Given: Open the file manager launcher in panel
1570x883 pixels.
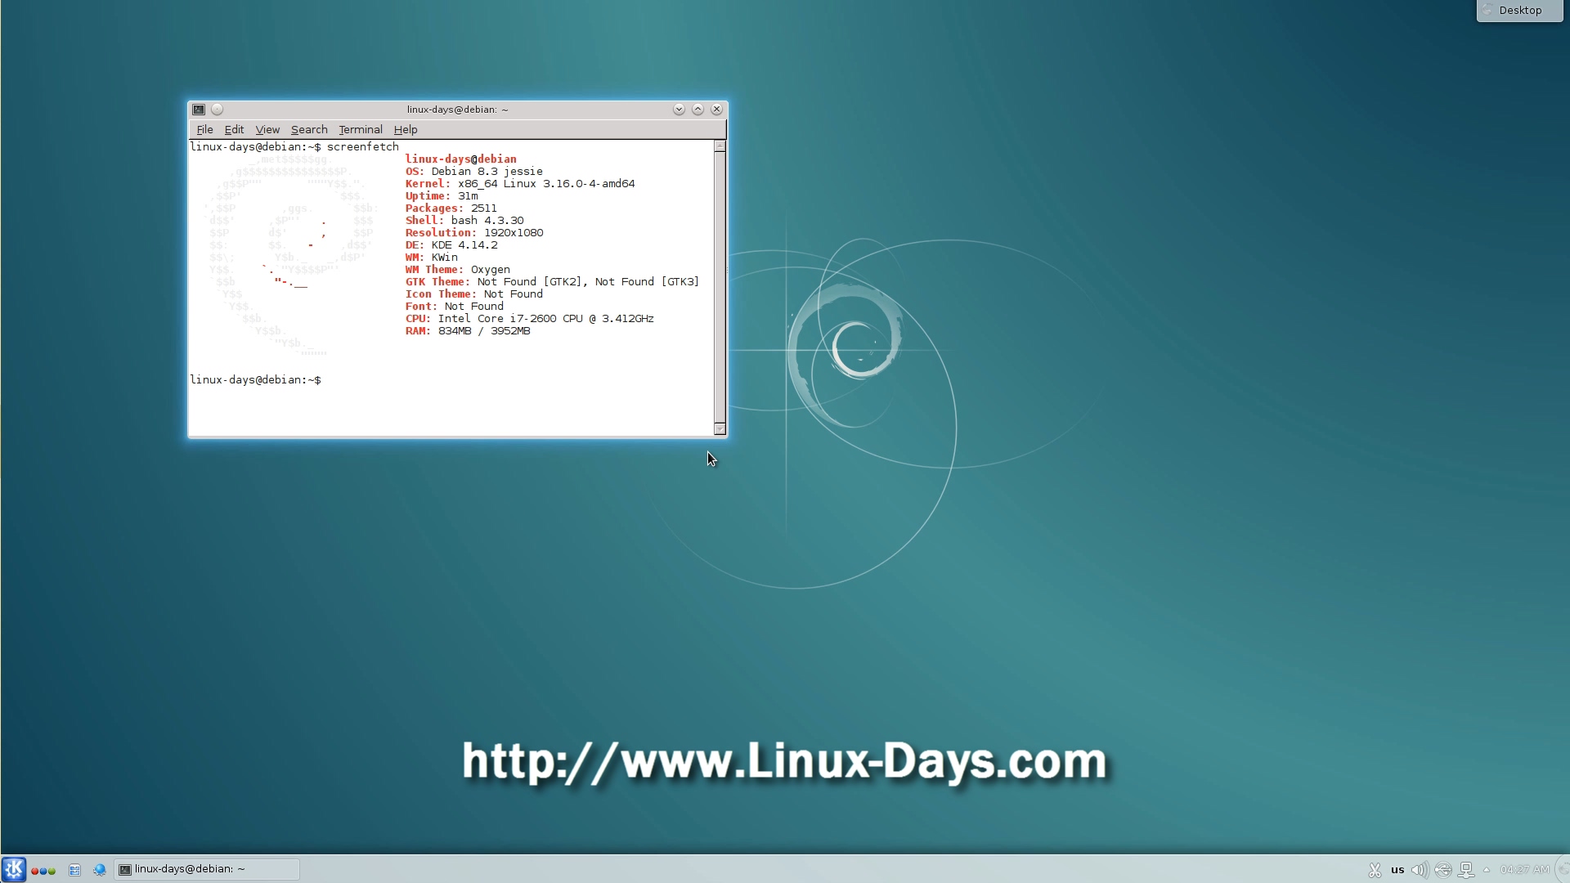Looking at the screenshot, I should point(74,870).
